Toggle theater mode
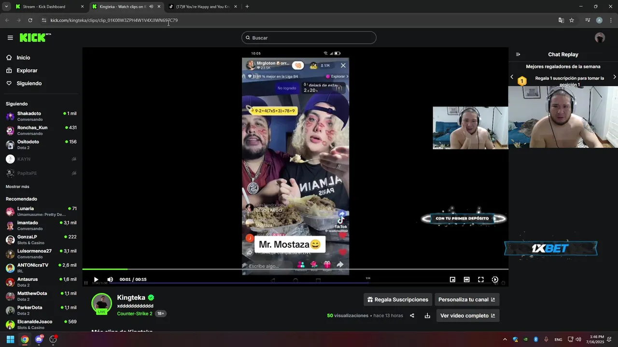 coord(466,280)
